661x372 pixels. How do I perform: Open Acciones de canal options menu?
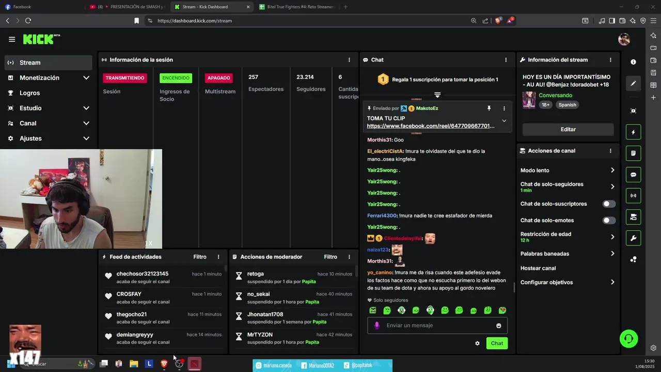click(610, 151)
